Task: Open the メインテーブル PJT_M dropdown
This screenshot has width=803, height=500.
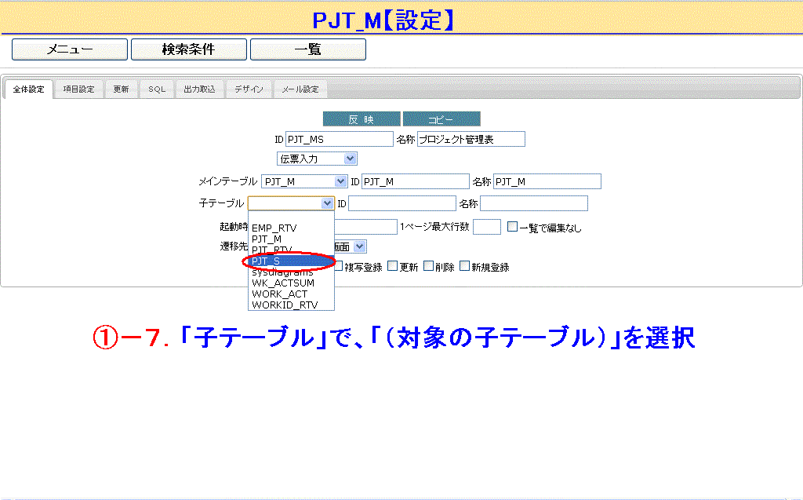Action: (304, 181)
